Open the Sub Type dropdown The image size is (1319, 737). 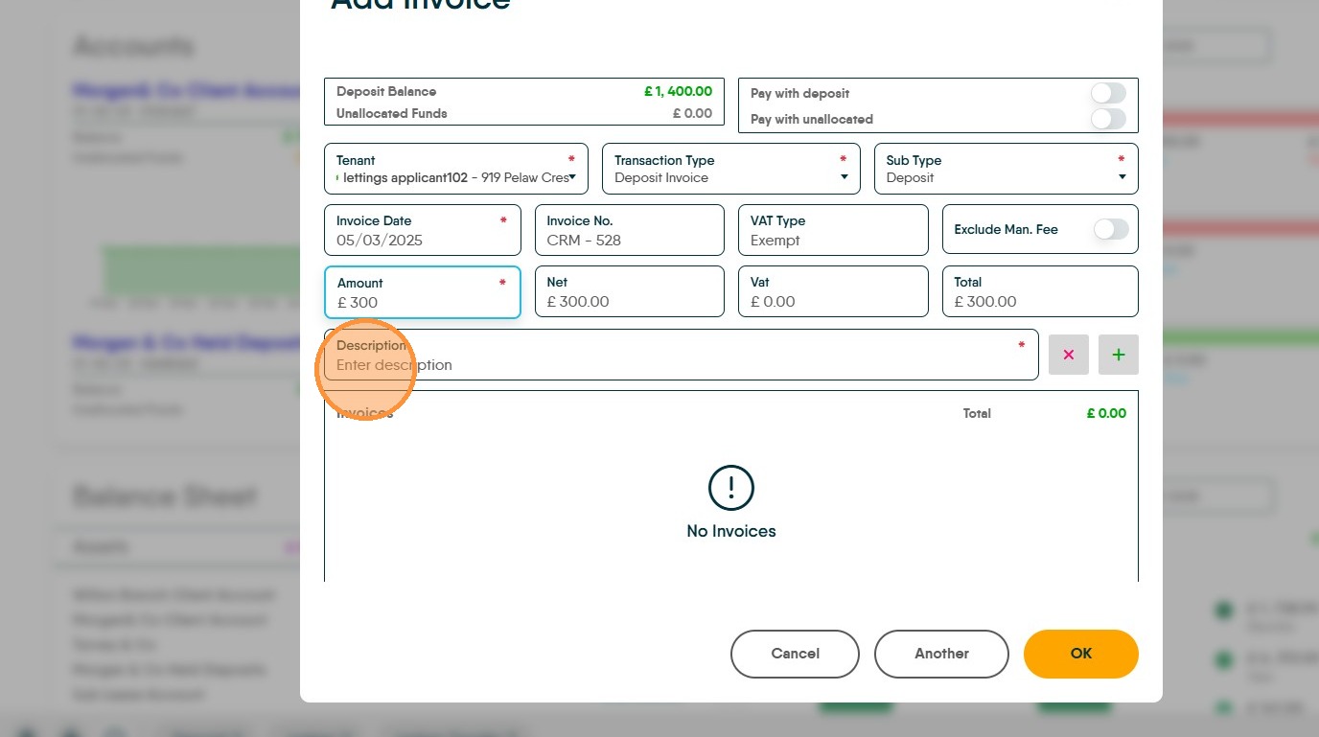click(1007, 169)
